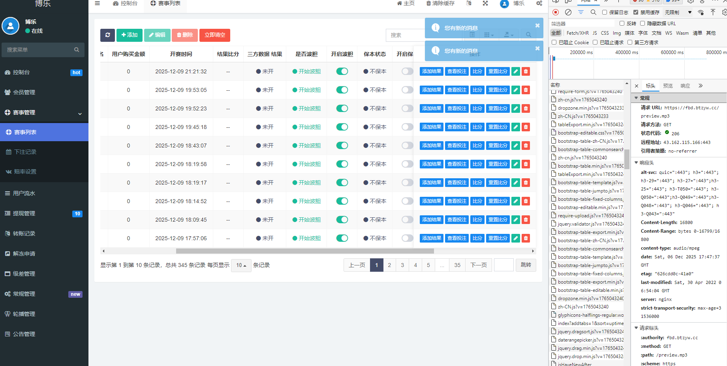Clear the network log in DevTools
Image resolution: width=727 pixels, height=366 pixels.
pyautogui.click(x=568, y=12)
